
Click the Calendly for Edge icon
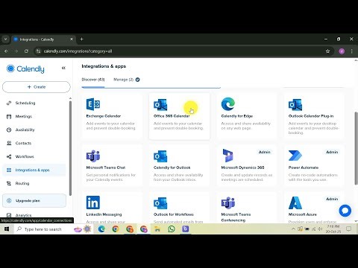pos(228,104)
